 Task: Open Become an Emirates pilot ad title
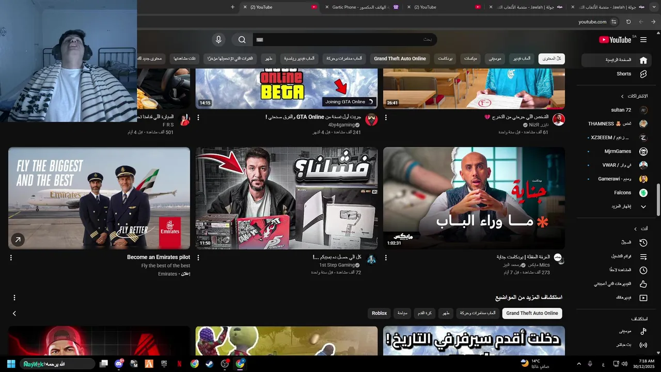coord(159,257)
